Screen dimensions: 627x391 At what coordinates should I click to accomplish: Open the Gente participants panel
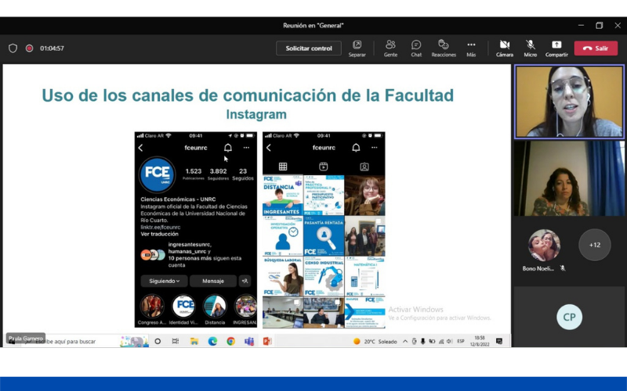390,48
